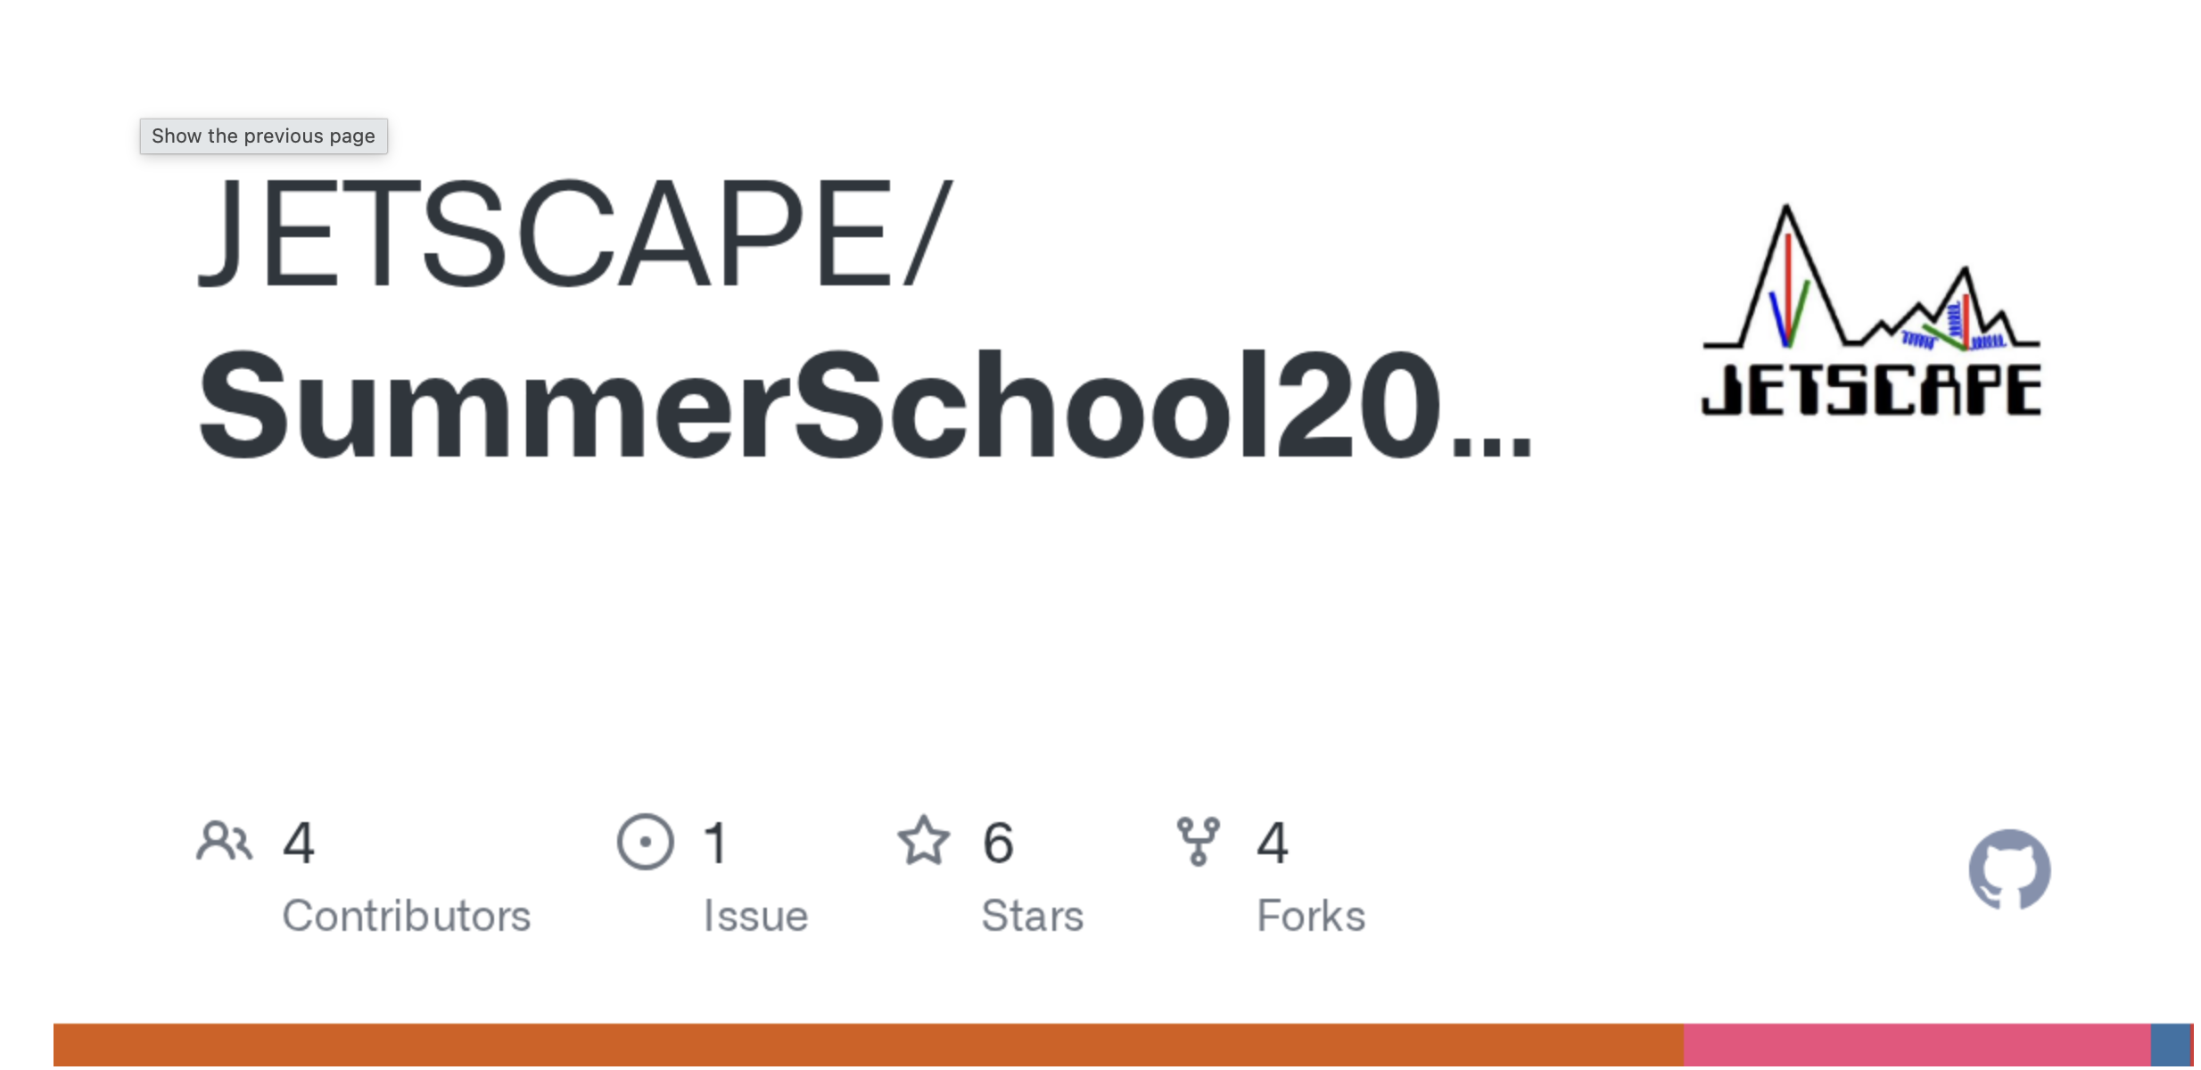Click the pink language bar segment
The image size is (2201, 1070).
(x=1917, y=1045)
